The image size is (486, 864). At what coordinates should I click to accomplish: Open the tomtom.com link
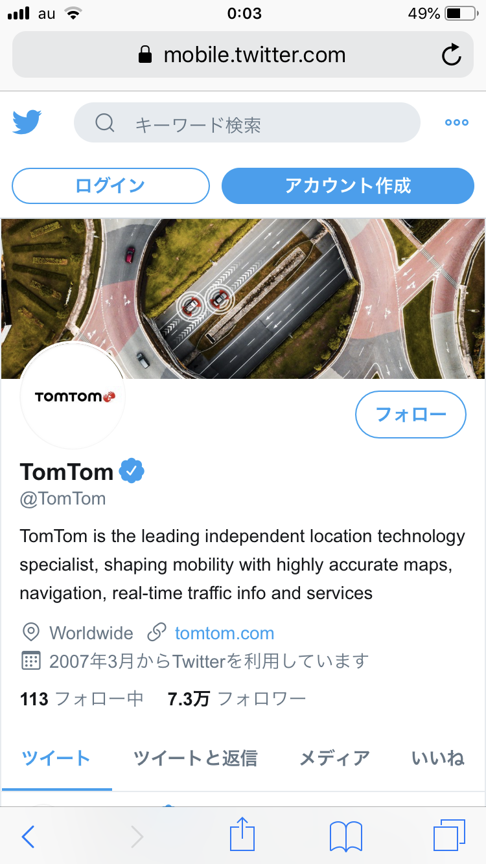tap(224, 633)
